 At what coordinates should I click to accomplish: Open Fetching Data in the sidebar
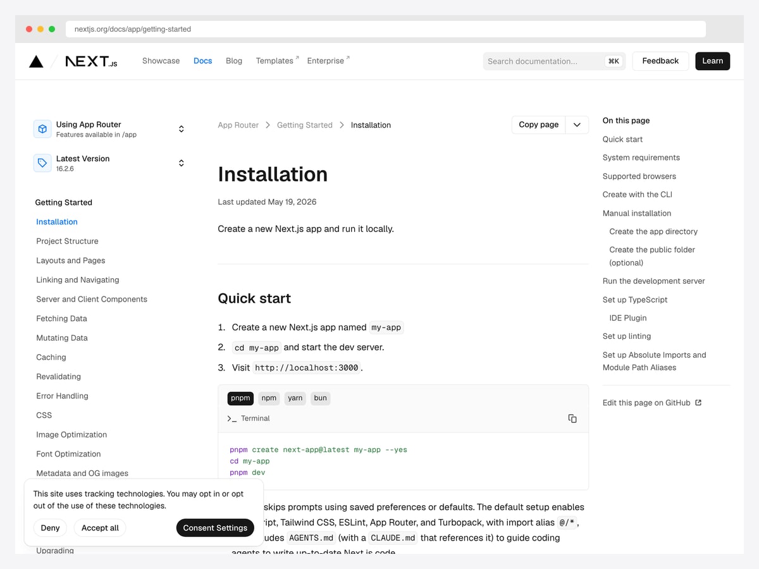61,319
